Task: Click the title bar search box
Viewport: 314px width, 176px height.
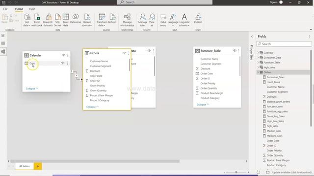Action: 164,2
